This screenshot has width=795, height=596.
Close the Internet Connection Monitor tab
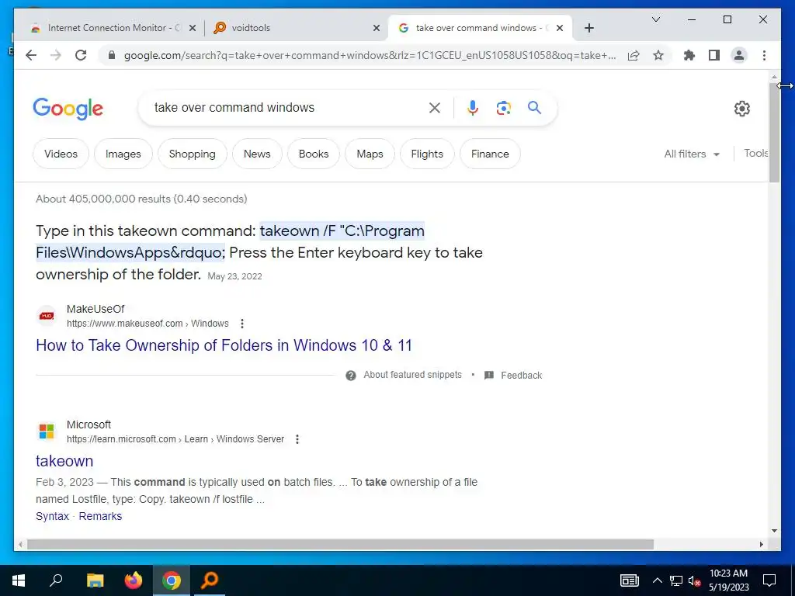click(x=193, y=28)
